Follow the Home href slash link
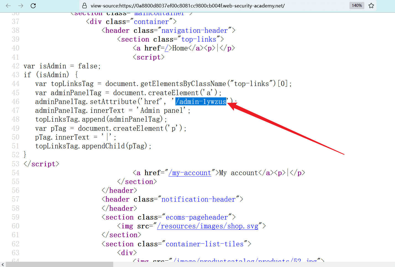Screen dimensions: 395x267 pos(167,48)
